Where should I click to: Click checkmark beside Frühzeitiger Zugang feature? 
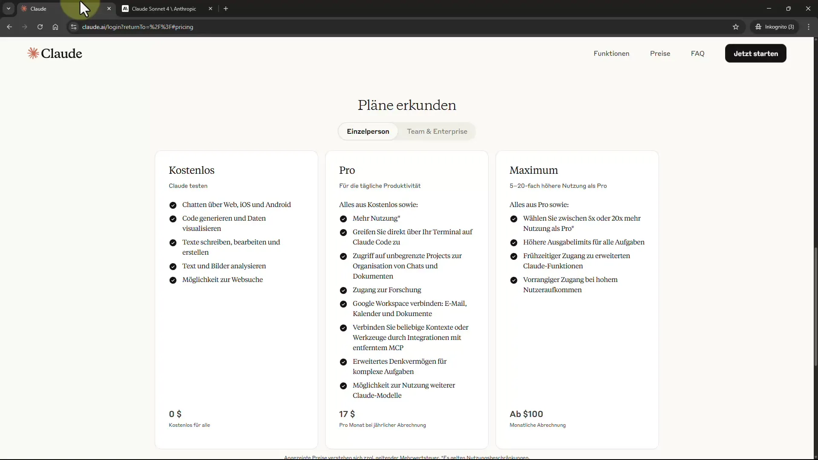click(513, 256)
